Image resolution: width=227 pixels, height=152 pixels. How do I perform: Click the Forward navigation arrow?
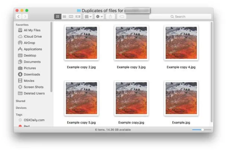point(25,17)
